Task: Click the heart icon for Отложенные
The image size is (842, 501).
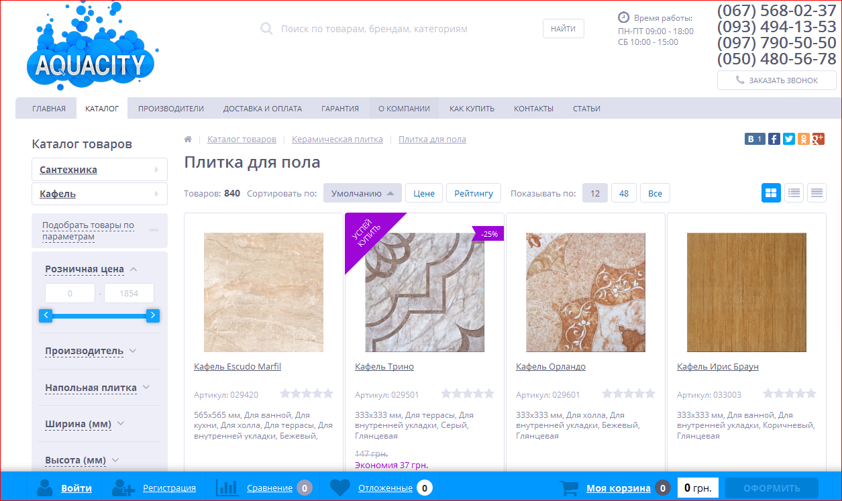Action: coord(340,488)
